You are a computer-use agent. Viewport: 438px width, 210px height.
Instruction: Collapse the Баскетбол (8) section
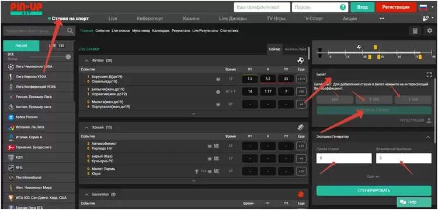pos(86,194)
